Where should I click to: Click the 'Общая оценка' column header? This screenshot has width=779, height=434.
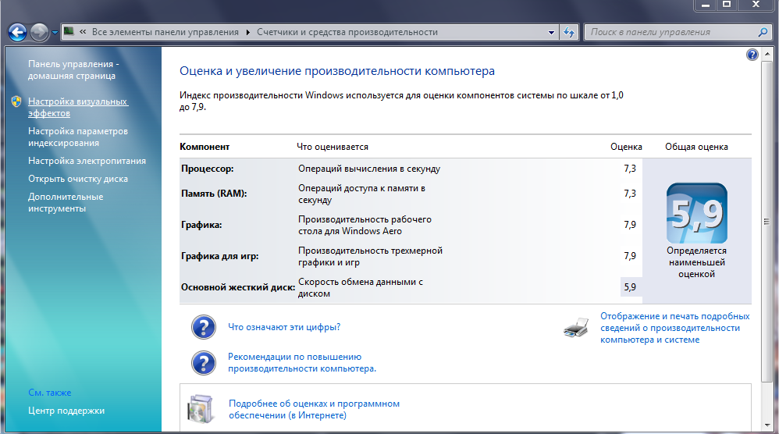pyautogui.click(x=696, y=147)
